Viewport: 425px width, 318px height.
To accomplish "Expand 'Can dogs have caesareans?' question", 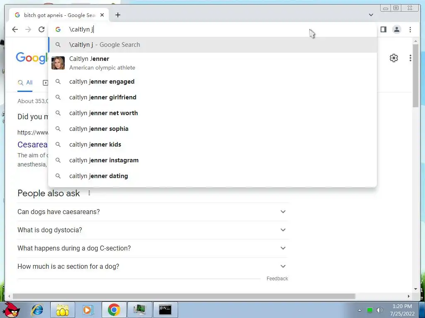I will (152, 212).
